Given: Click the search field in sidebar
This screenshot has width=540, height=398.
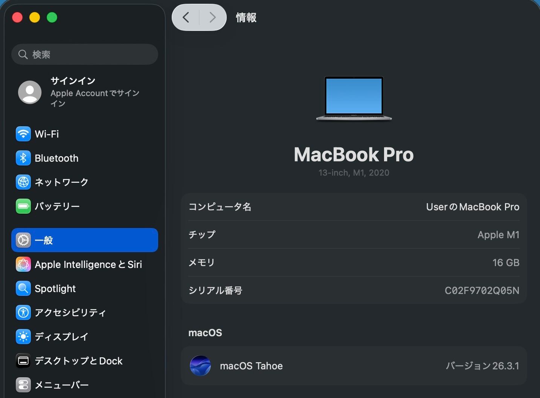Looking at the screenshot, I should [90, 54].
